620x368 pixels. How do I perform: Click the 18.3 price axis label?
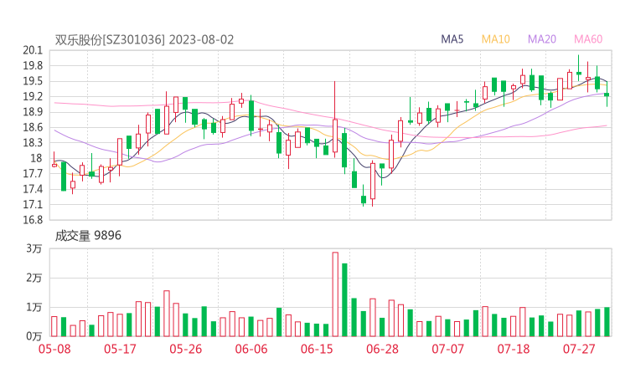(x=33, y=142)
